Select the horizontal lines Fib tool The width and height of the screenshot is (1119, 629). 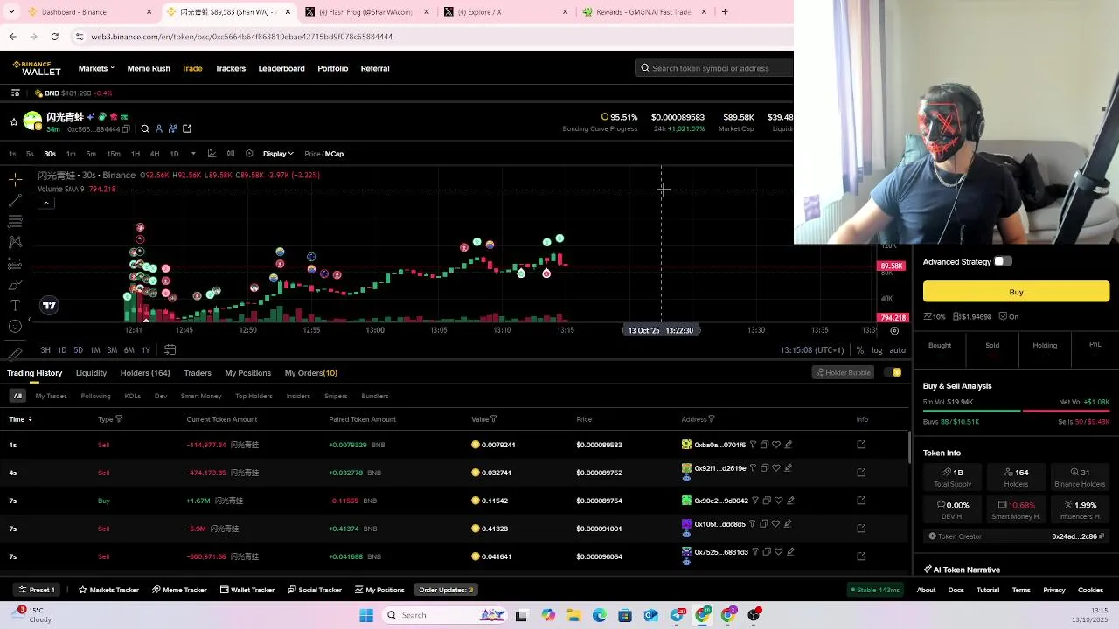click(15, 222)
